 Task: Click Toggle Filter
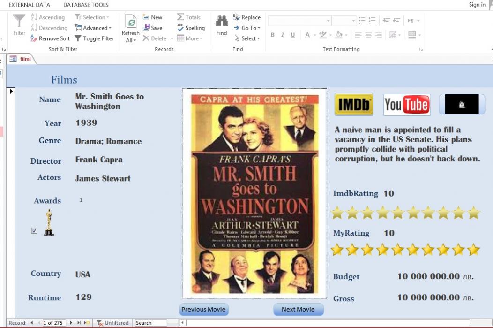94,38
